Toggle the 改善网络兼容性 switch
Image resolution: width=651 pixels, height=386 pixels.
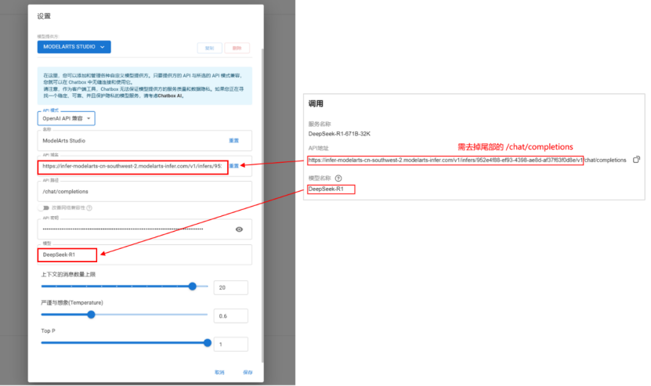[44, 208]
